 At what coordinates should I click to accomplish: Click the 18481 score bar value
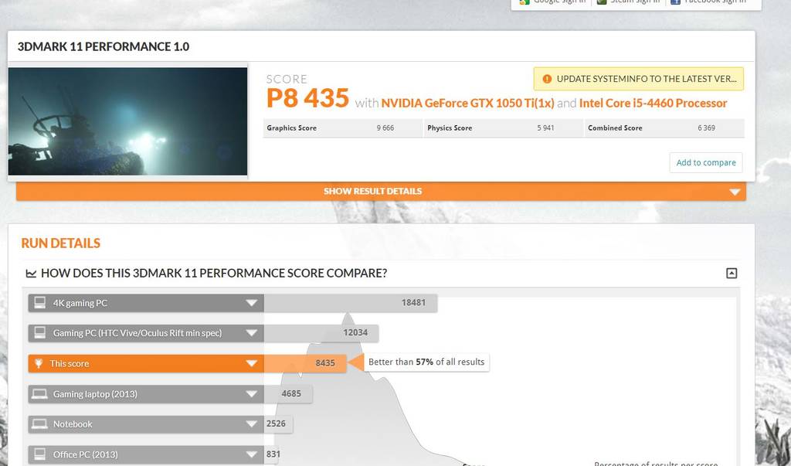point(413,302)
